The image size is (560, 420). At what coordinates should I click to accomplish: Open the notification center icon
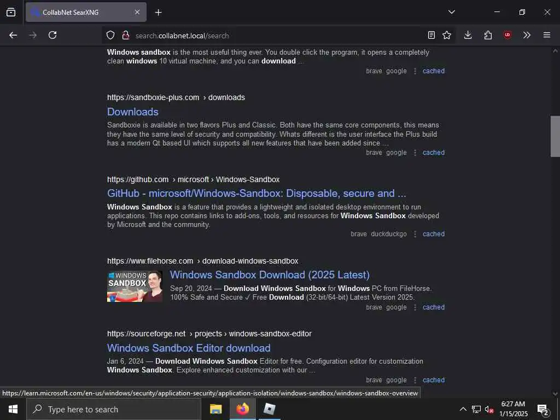point(543,409)
